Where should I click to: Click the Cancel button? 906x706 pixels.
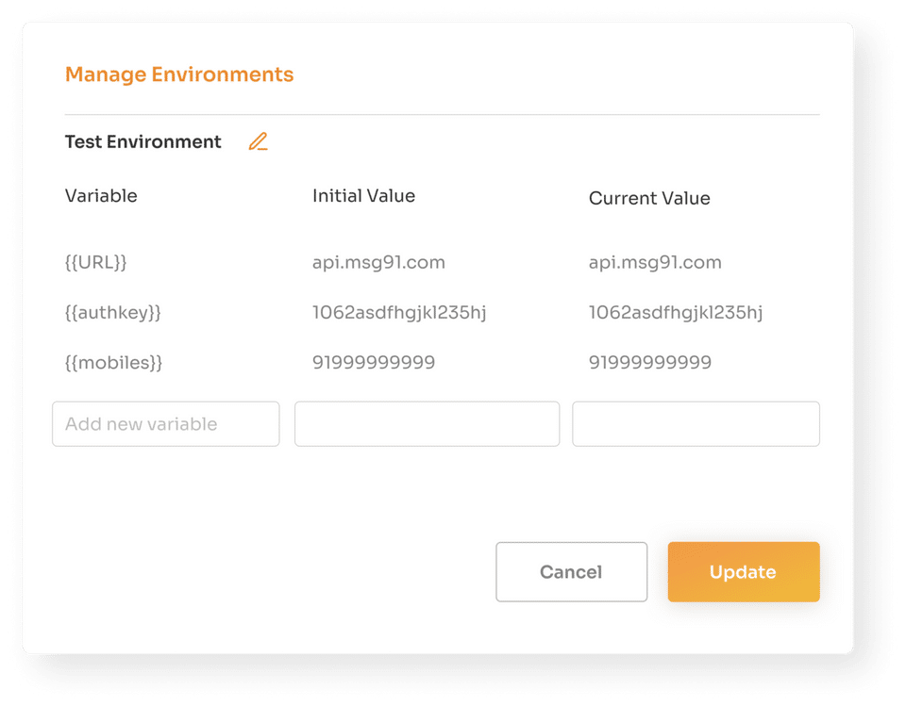(x=572, y=571)
